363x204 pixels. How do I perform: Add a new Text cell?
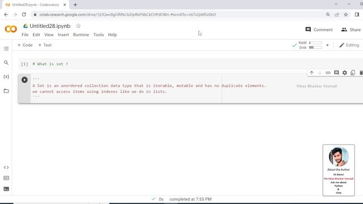tap(45, 45)
